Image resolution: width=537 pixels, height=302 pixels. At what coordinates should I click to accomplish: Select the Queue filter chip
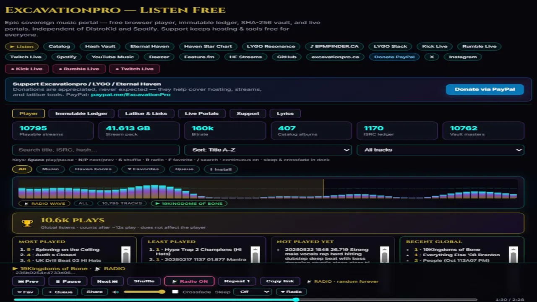(x=184, y=169)
